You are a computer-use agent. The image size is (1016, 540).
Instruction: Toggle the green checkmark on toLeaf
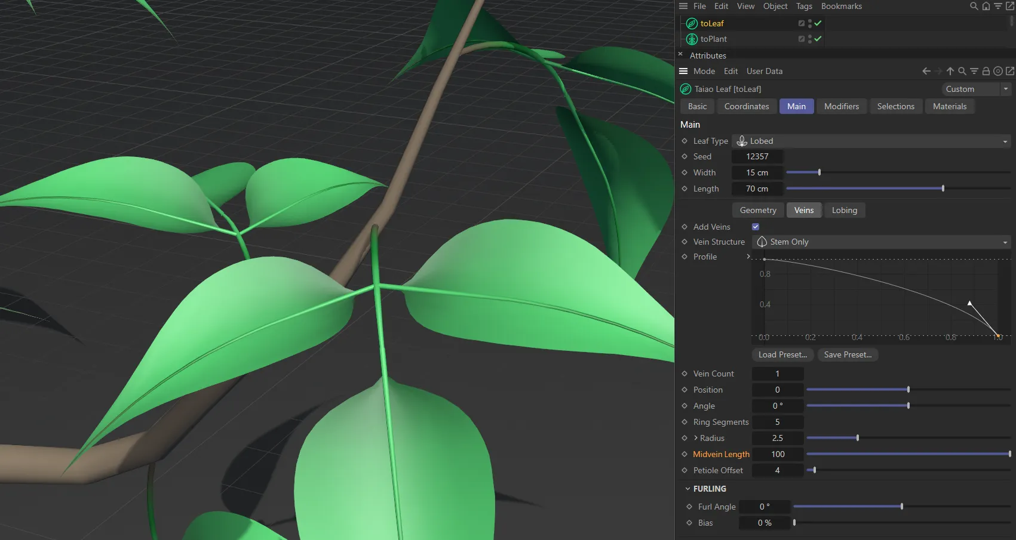[x=818, y=23]
